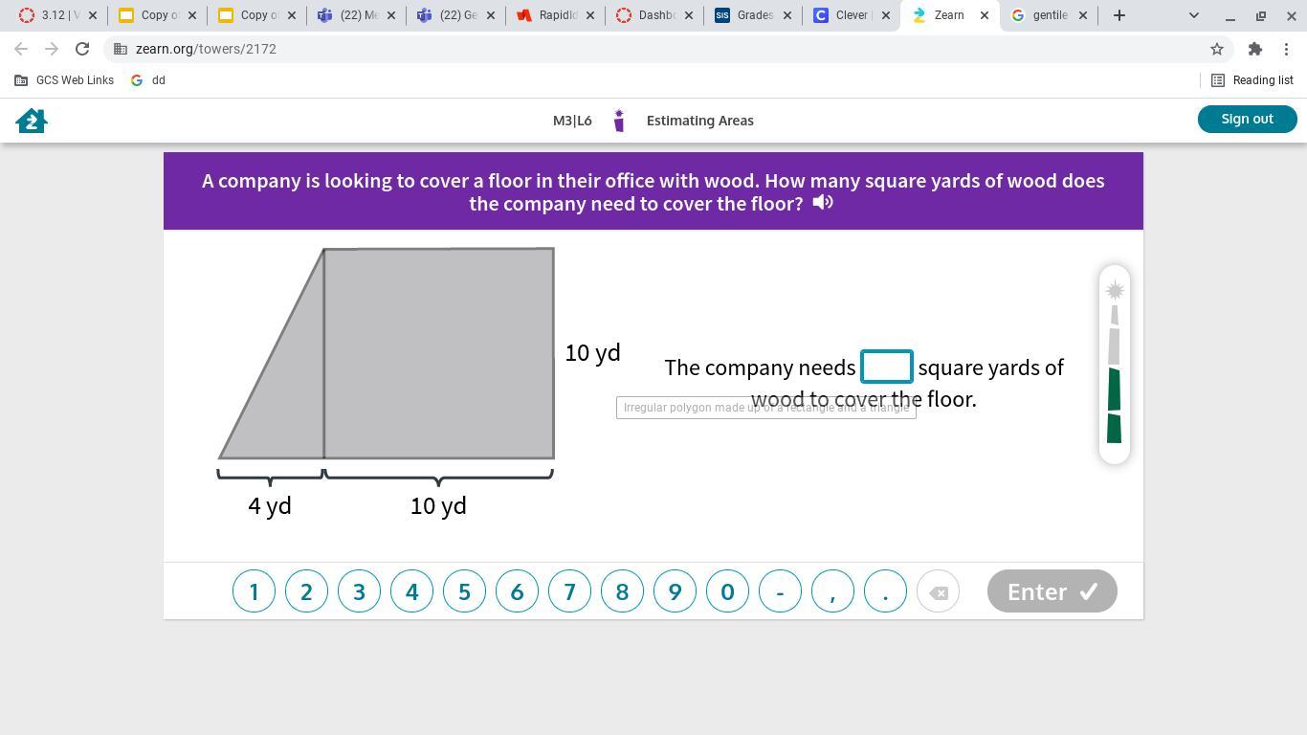The width and height of the screenshot is (1307, 735).
Task: Reload the Zearn page
Action: point(82,49)
